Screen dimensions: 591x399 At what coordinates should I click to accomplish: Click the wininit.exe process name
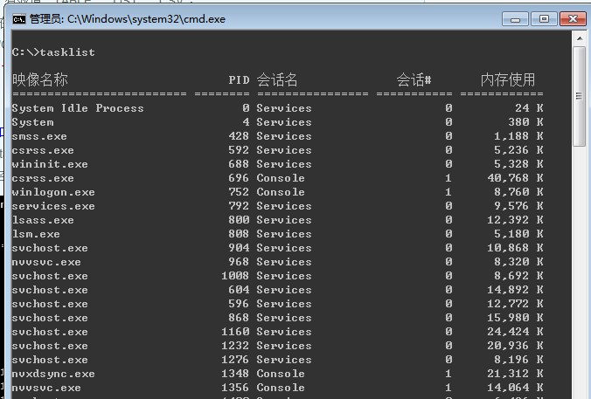point(50,164)
